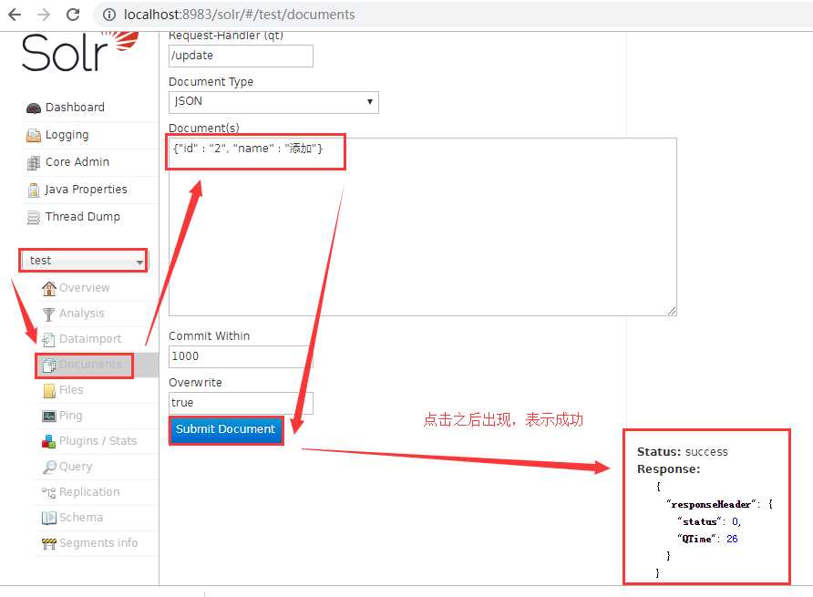813x597 pixels.
Task: Open the Query section
Action: tap(76, 467)
